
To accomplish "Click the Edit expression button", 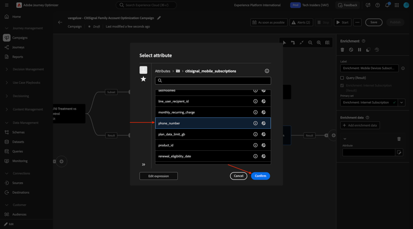I will coord(159,176).
